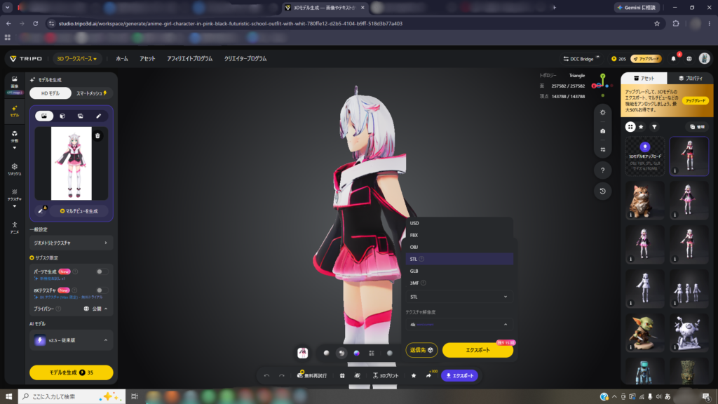The width and height of the screenshot is (718, 404).
Task: Open the 4k texture resolution dropdown
Action: (x=459, y=324)
